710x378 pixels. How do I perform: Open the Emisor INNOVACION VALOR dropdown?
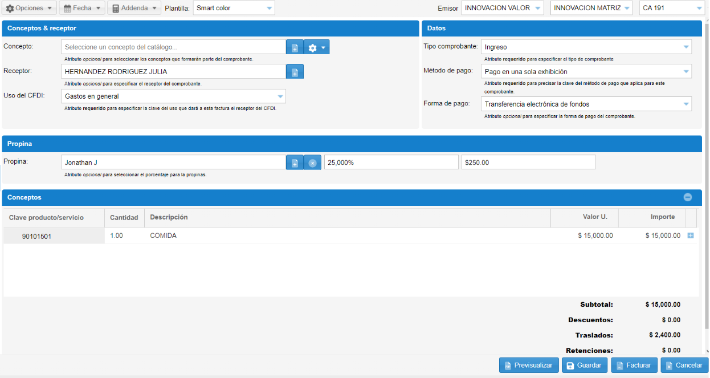click(x=502, y=8)
